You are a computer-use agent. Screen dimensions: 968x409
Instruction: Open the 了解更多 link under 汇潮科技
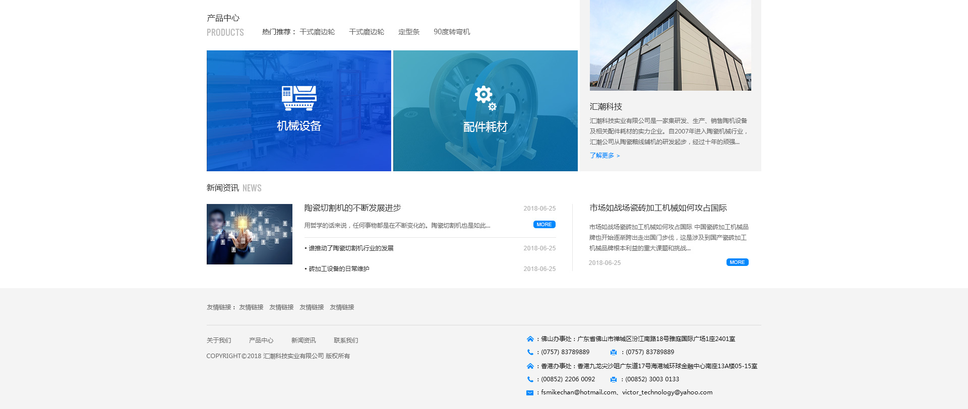coord(604,156)
